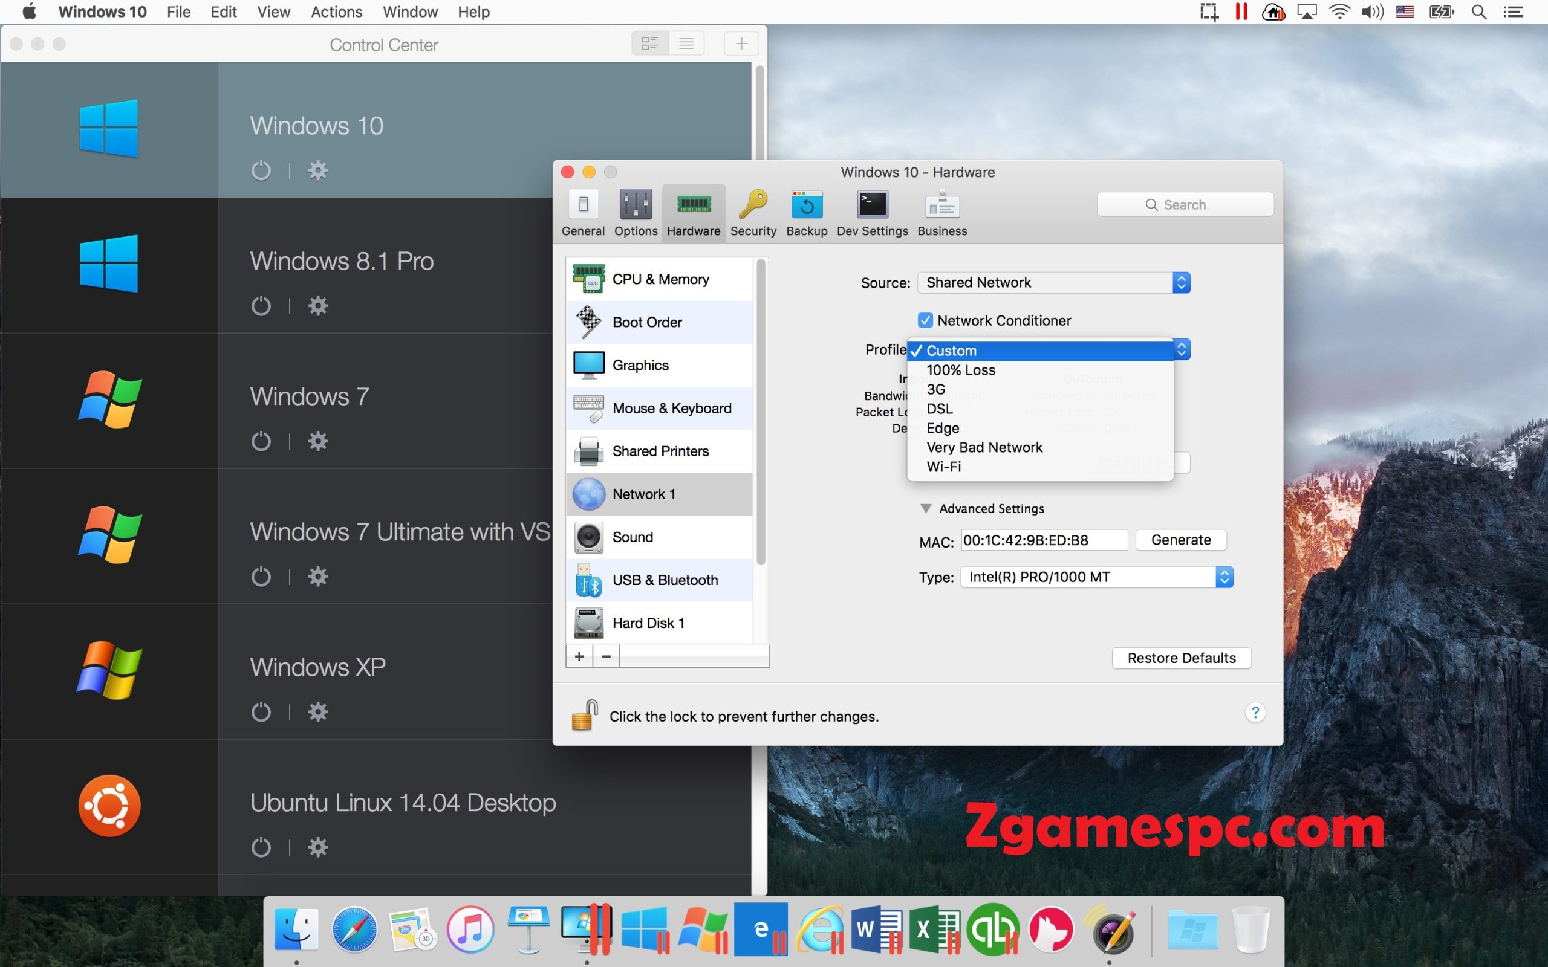Select 3G network profile option

tap(936, 389)
